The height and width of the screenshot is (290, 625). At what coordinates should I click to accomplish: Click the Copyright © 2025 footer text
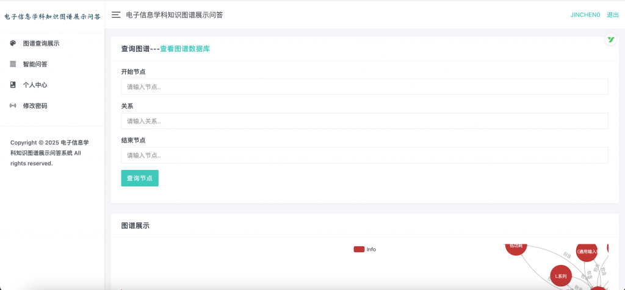tap(50, 153)
